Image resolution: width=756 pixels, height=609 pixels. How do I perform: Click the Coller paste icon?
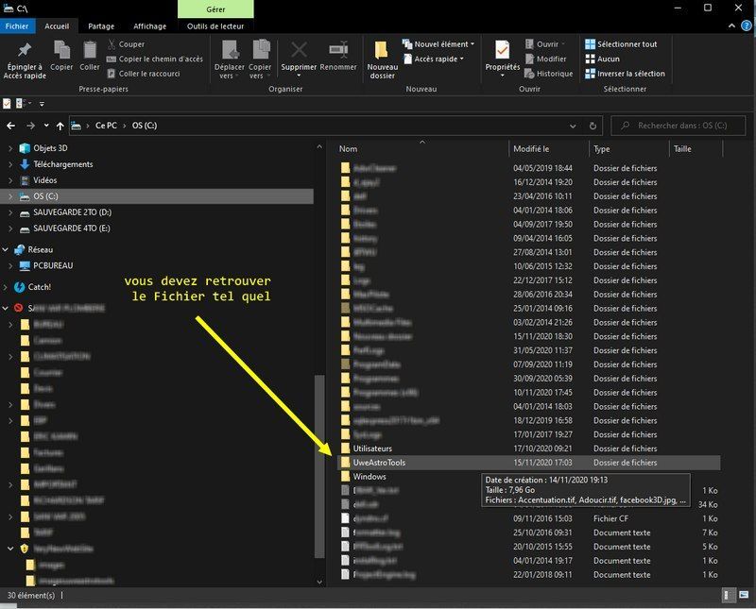(x=90, y=57)
